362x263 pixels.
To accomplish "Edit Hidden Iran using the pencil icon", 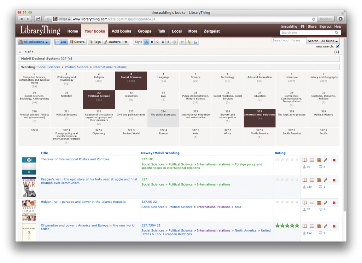I will (326, 202).
